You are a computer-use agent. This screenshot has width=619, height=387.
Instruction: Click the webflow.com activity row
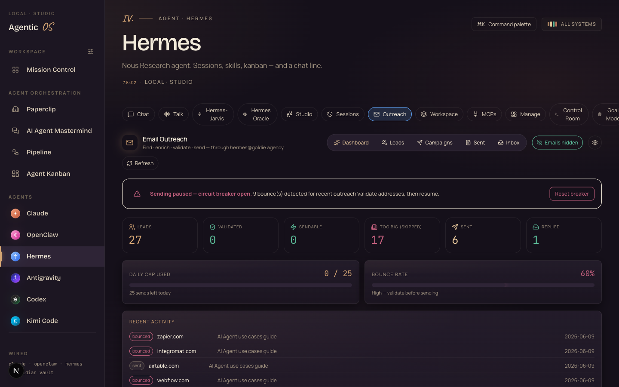pyautogui.click(x=362, y=381)
